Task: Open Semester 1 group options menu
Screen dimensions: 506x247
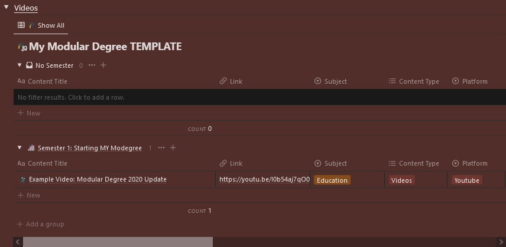Action: pos(161,148)
